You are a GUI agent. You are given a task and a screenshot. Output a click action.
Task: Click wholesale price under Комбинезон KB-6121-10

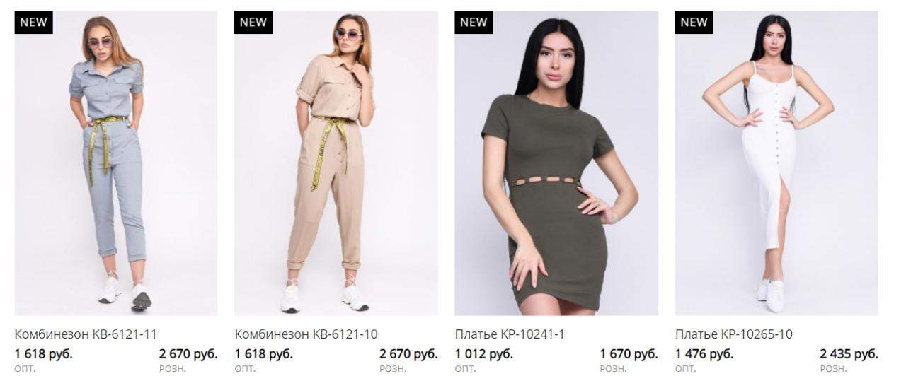tap(264, 353)
